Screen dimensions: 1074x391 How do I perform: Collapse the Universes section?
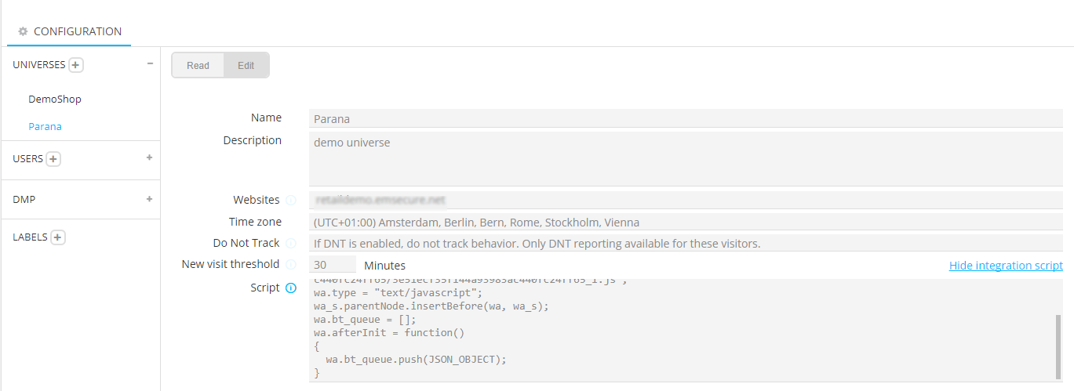click(150, 64)
